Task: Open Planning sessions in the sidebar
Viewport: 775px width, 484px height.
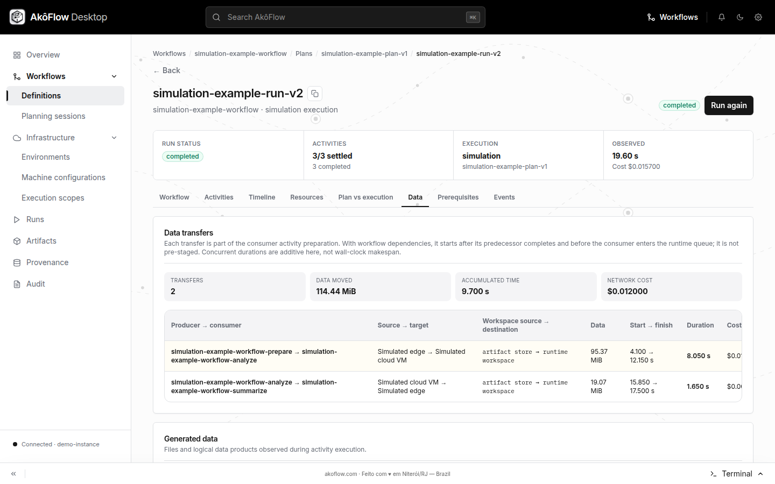Action: [x=65, y=116]
